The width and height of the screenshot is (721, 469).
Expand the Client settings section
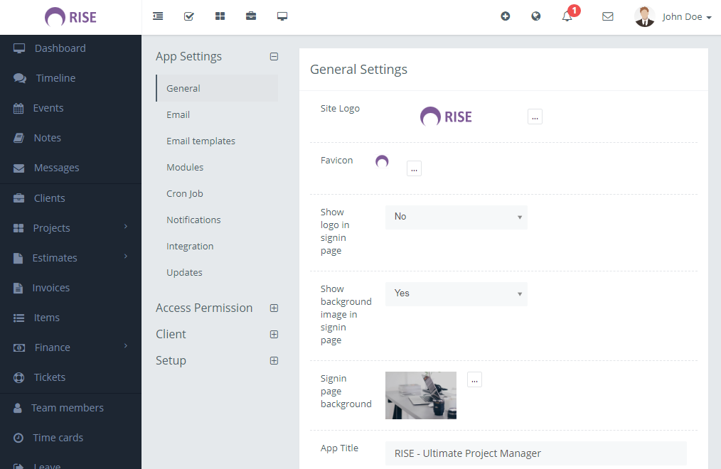(x=274, y=335)
